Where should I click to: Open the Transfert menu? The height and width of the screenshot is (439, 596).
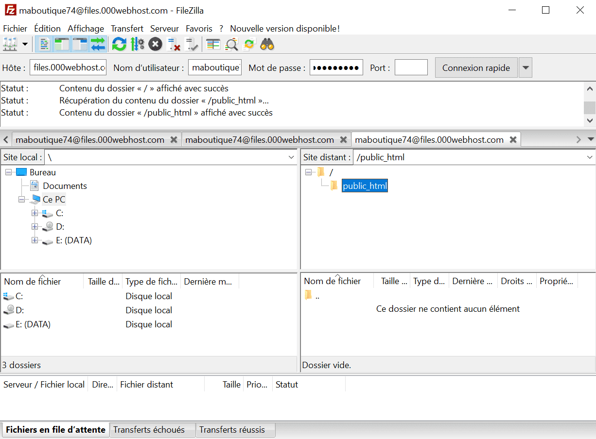127,29
